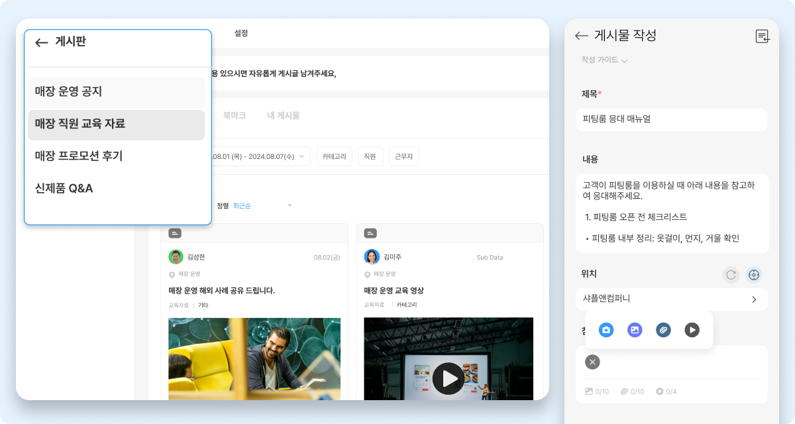This screenshot has width=795, height=424.
Task: Open the 설정 tab
Action: coord(241,33)
